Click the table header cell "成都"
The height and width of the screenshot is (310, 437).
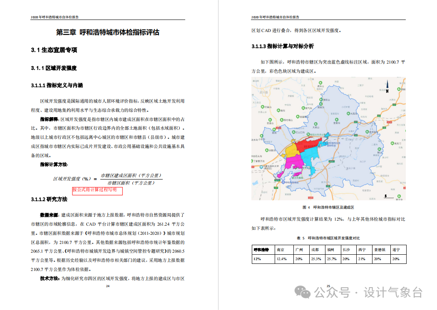(x=317, y=250)
